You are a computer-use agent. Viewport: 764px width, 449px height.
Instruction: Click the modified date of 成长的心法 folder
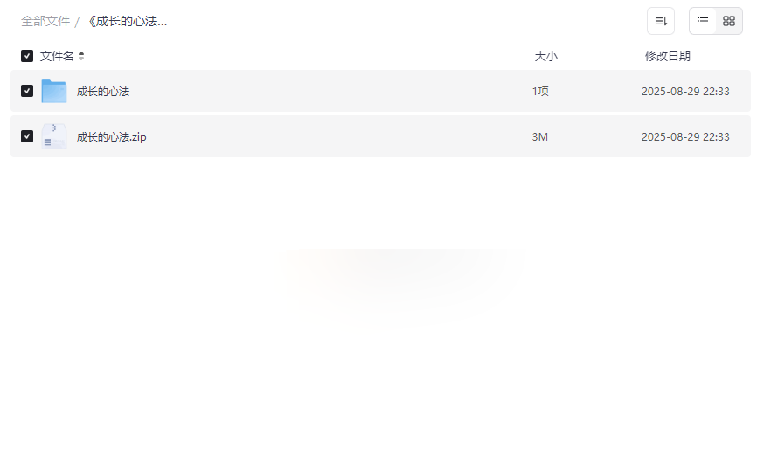(685, 91)
